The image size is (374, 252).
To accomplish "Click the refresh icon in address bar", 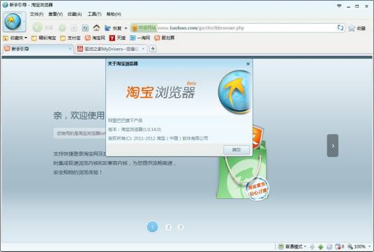I will pyautogui.click(x=341, y=28).
